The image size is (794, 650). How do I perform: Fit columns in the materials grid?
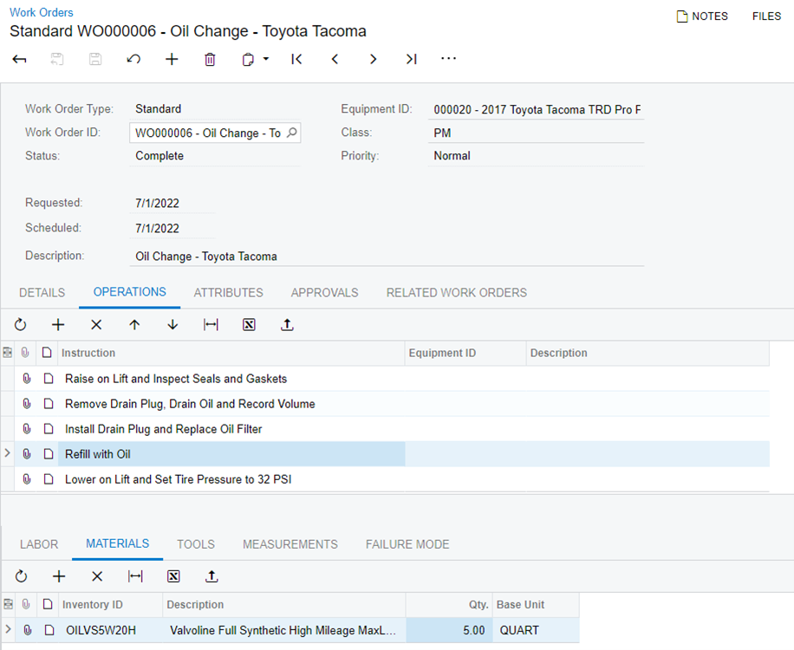135,576
